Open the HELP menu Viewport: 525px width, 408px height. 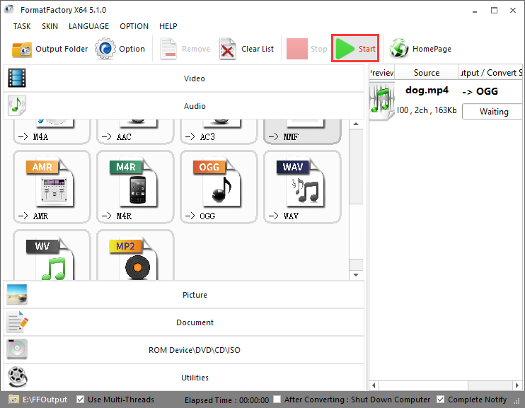[168, 26]
